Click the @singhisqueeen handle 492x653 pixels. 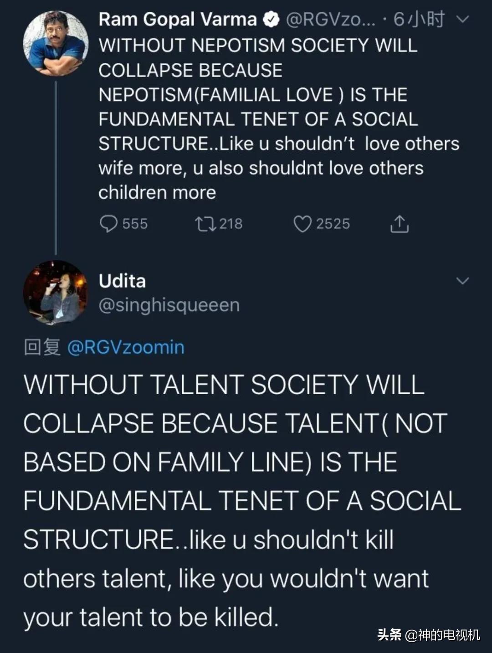point(169,305)
